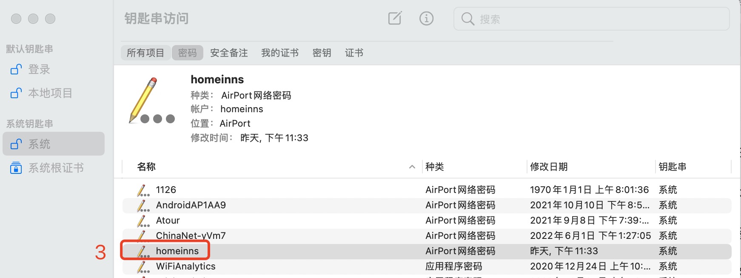Click the 帐户 homeinns value in details

tap(242, 109)
